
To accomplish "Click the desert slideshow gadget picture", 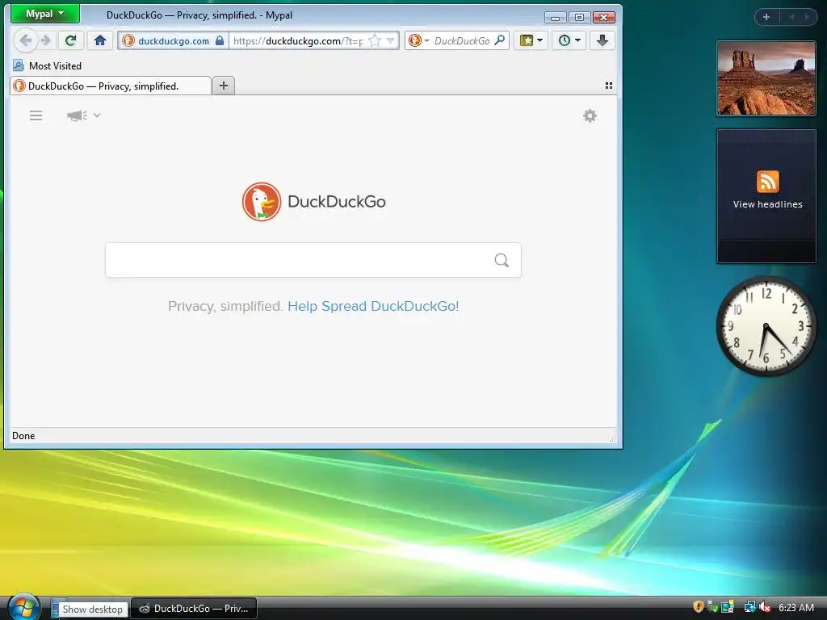I will pos(766,78).
